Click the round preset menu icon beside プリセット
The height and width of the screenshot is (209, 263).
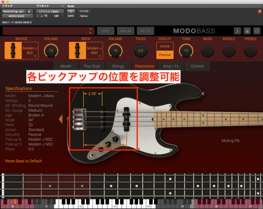[63, 6]
